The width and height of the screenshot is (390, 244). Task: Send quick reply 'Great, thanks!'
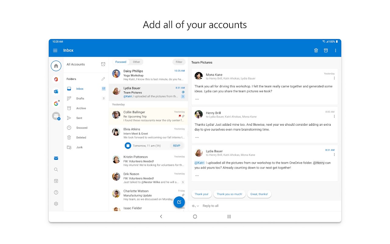(259, 194)
